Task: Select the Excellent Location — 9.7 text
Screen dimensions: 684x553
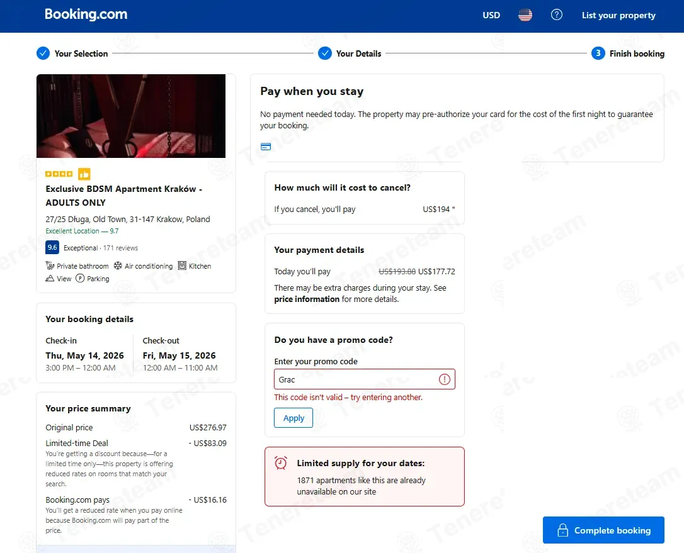Action: tap(82, 231)
